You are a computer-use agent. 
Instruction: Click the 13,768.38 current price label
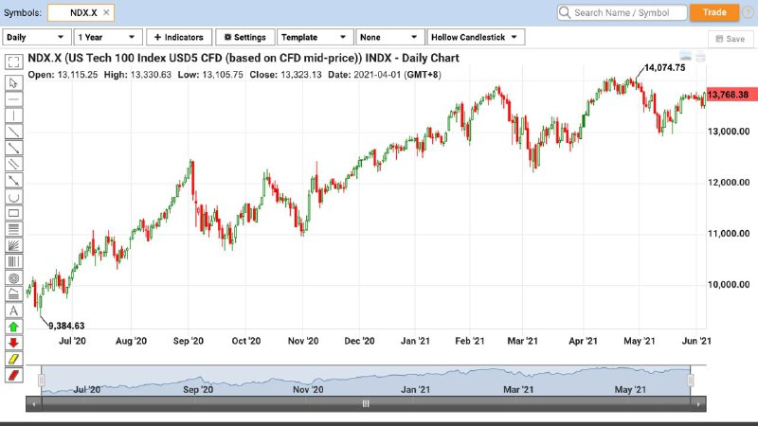(731, 95)
